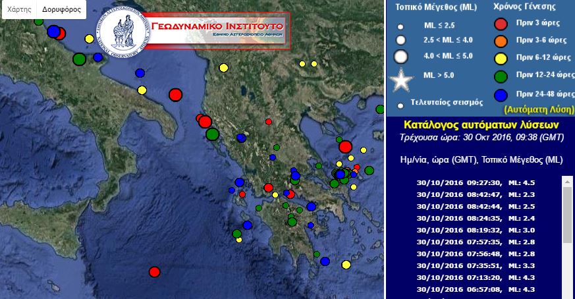Open the 07:13:20 ML 4.3 earthquake entry
Screen dimensions: 575x299
click(476, 277)
